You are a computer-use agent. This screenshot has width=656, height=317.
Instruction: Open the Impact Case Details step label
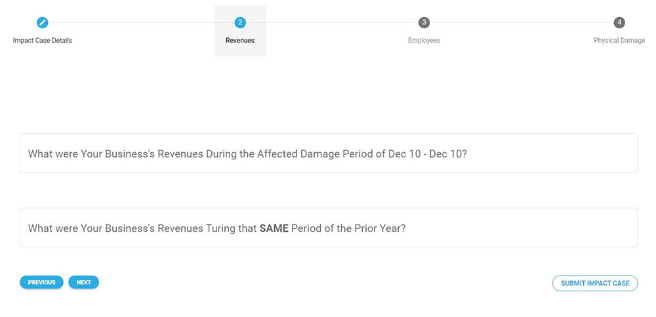[x=43, y=41]
